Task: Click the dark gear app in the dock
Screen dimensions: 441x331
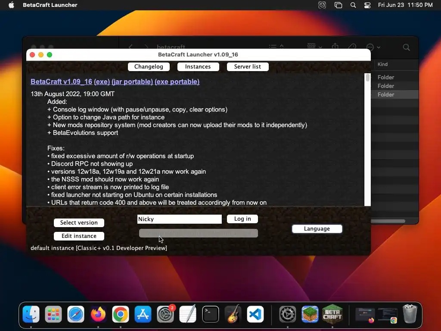Action: [287, 314]
